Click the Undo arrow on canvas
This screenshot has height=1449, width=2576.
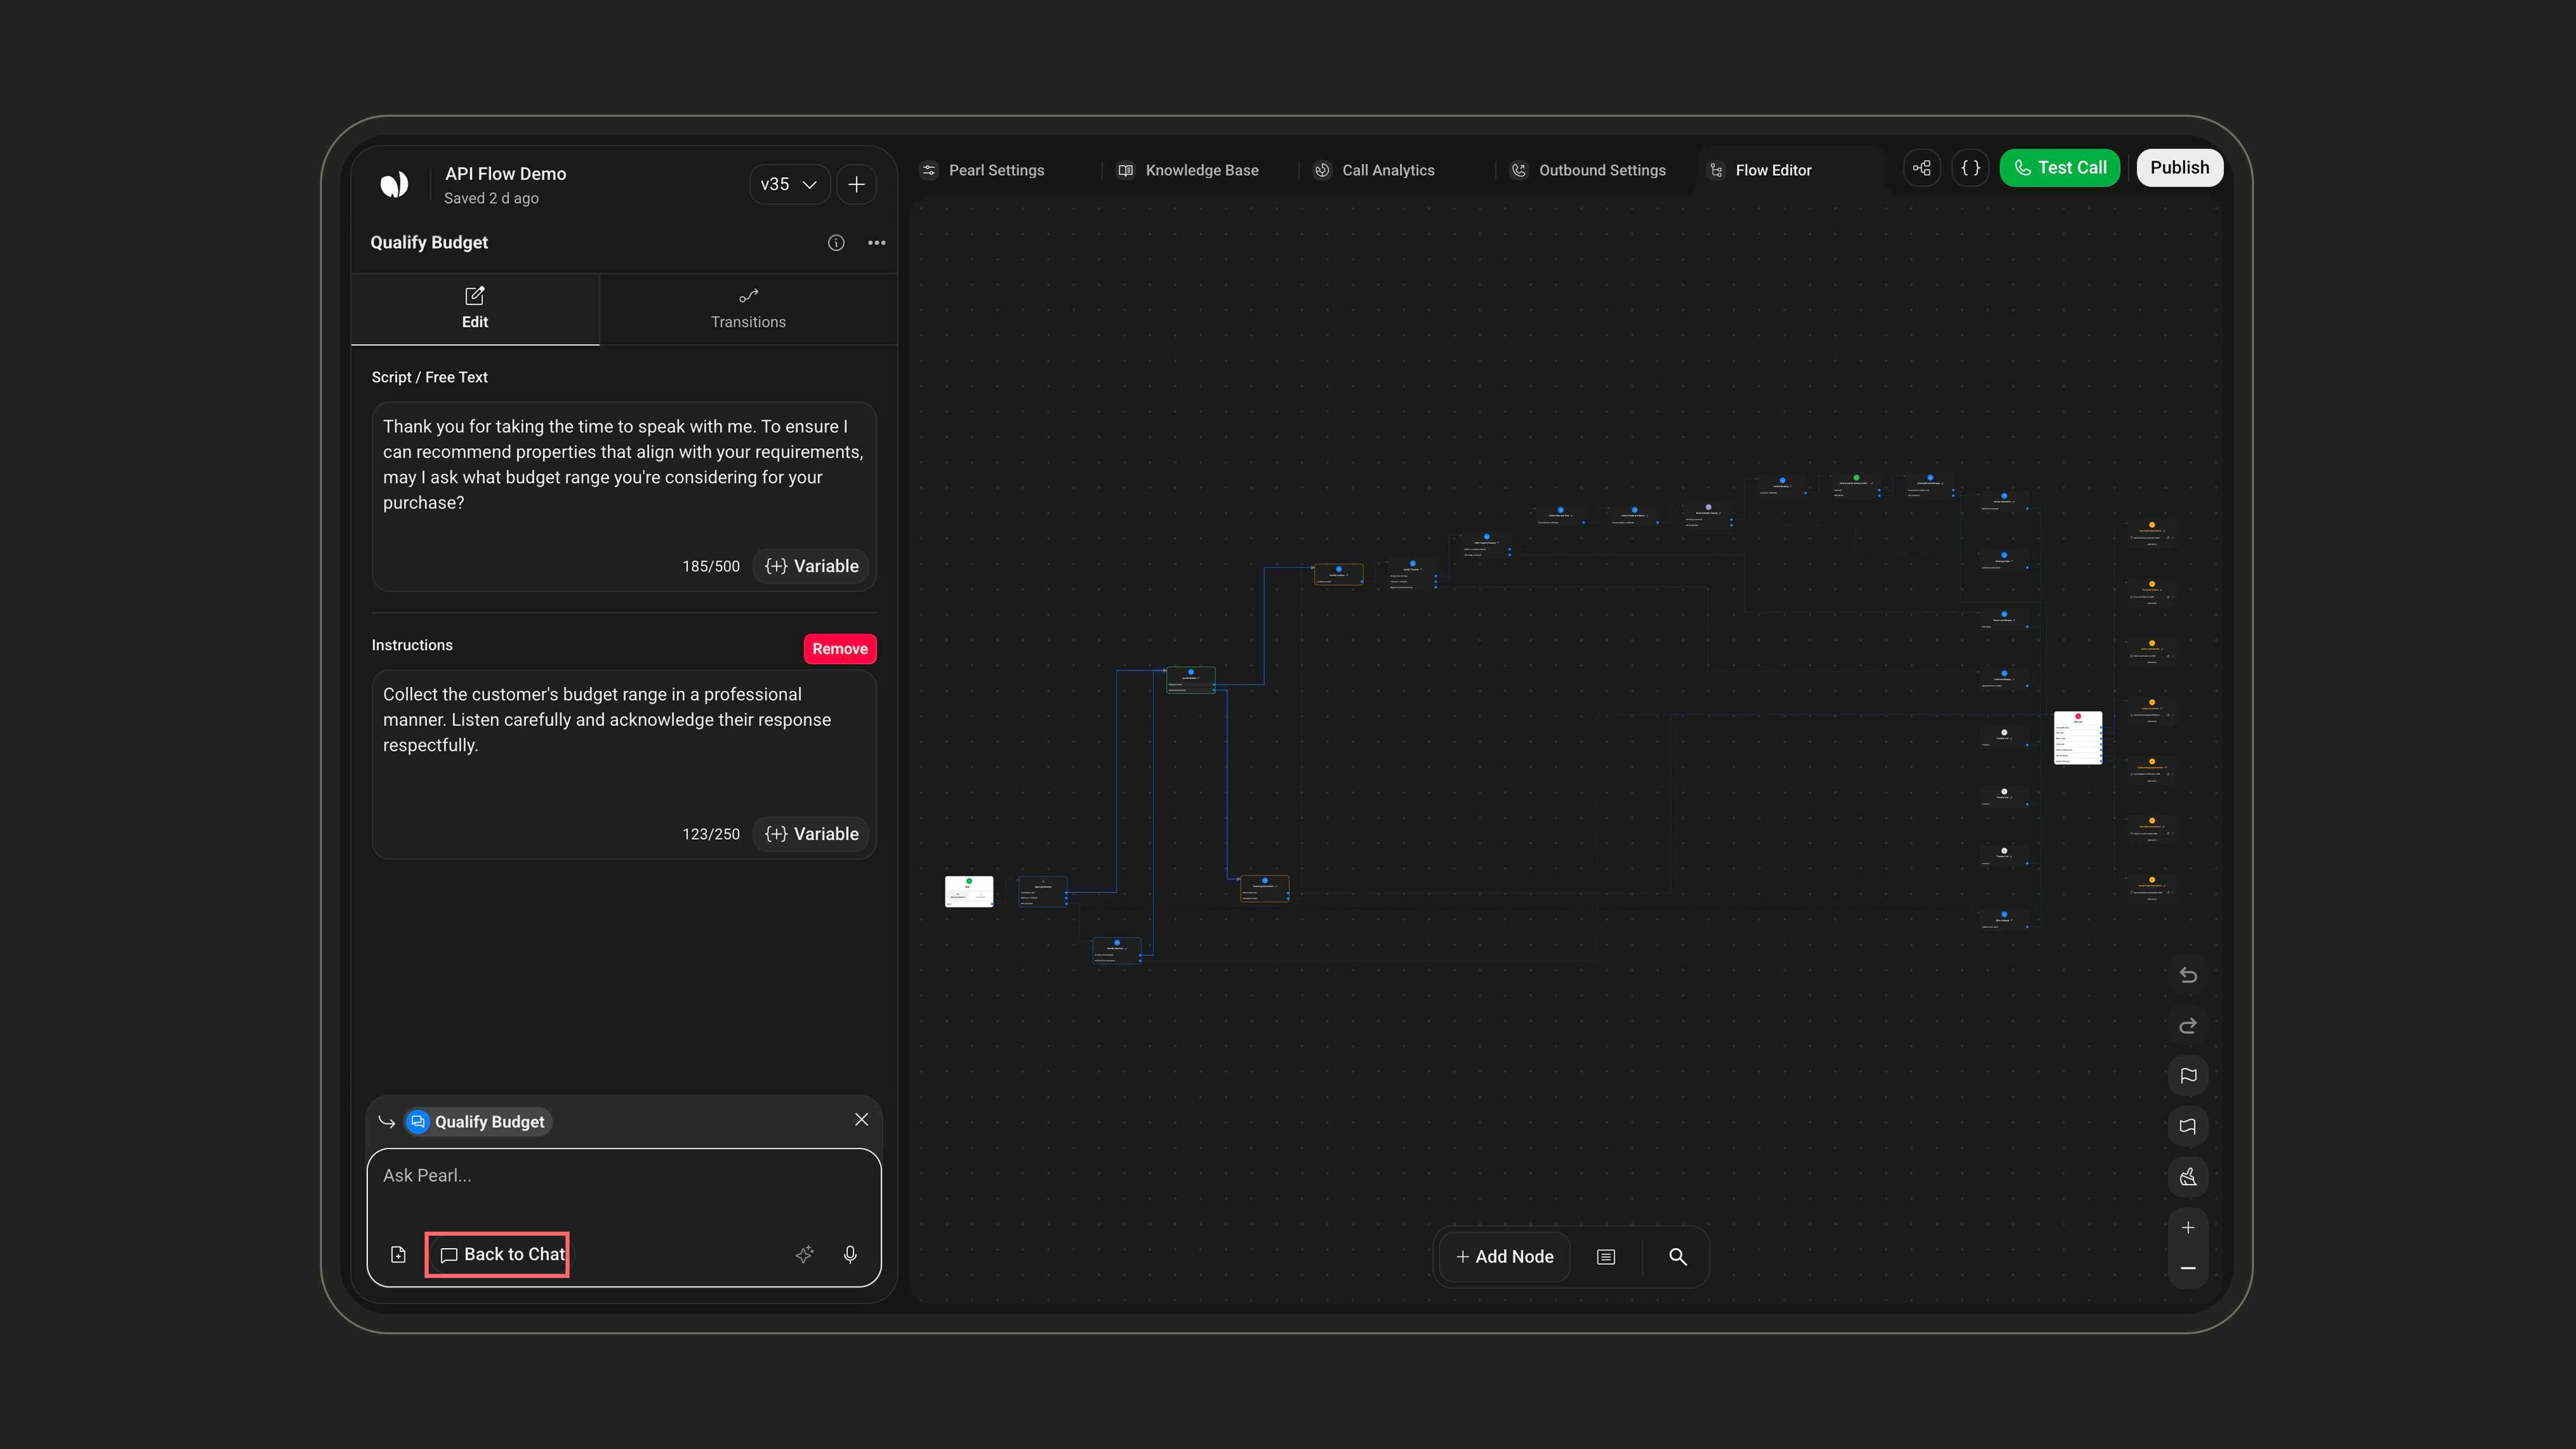[2188, 975]
